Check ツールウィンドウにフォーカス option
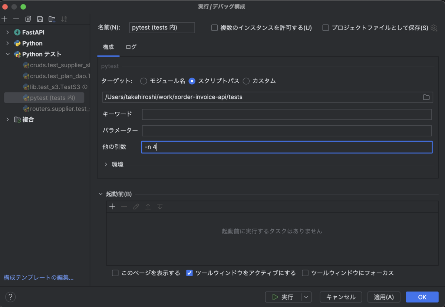The height and width of the screenshot is (307, 445). 305,273
